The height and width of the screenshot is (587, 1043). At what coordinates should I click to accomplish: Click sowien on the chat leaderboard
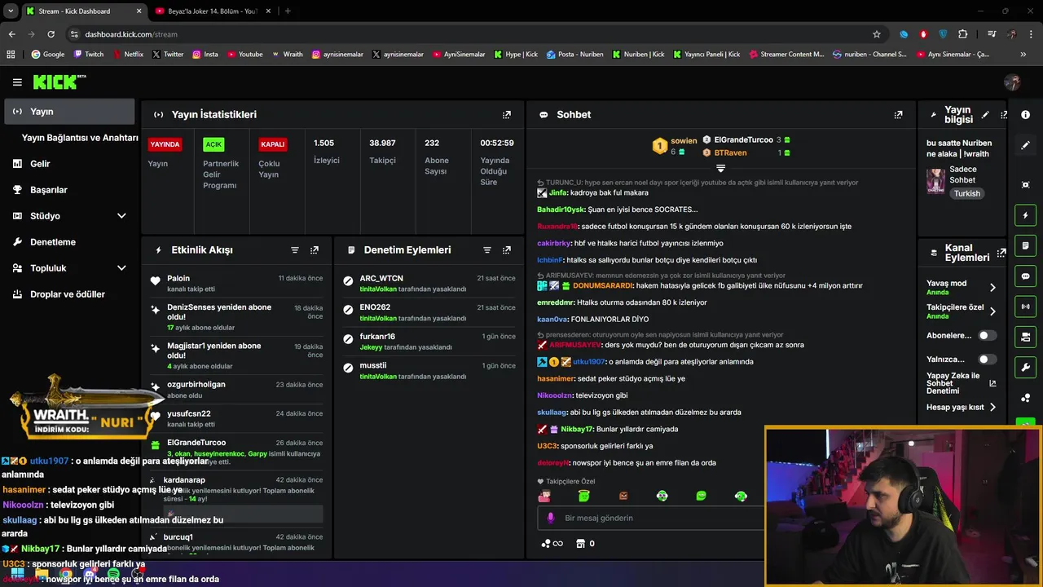684,141
